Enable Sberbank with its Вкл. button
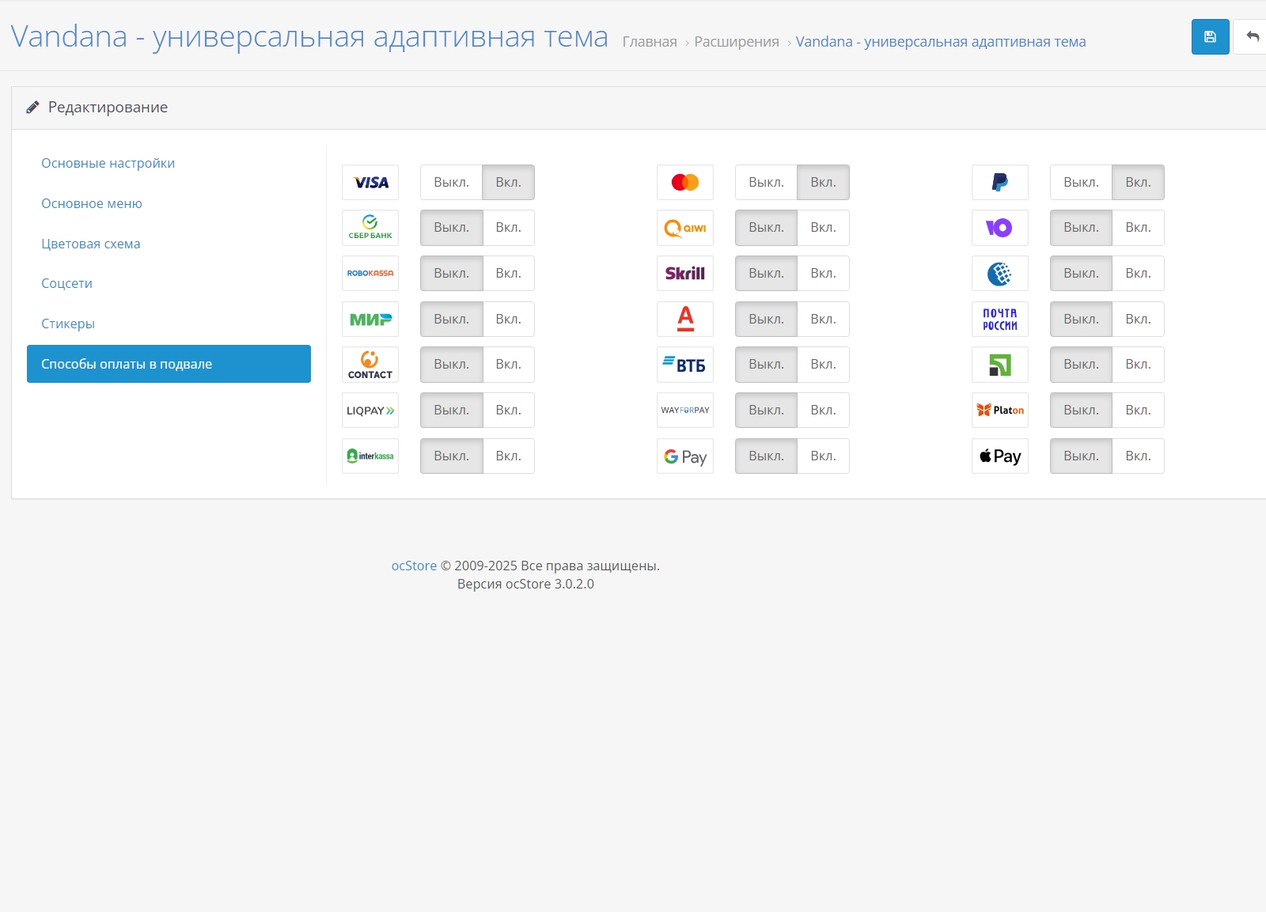The height and width of the screenshot is (912, 1266). click(x=509, y=228)
